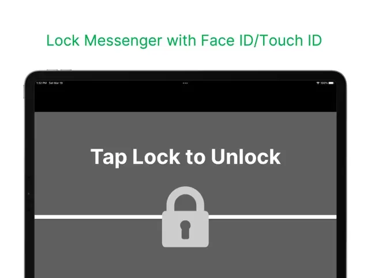This screenshot has height=278, width=371.
Task: Click the word Tap in the heading
Action: point(109,157)
